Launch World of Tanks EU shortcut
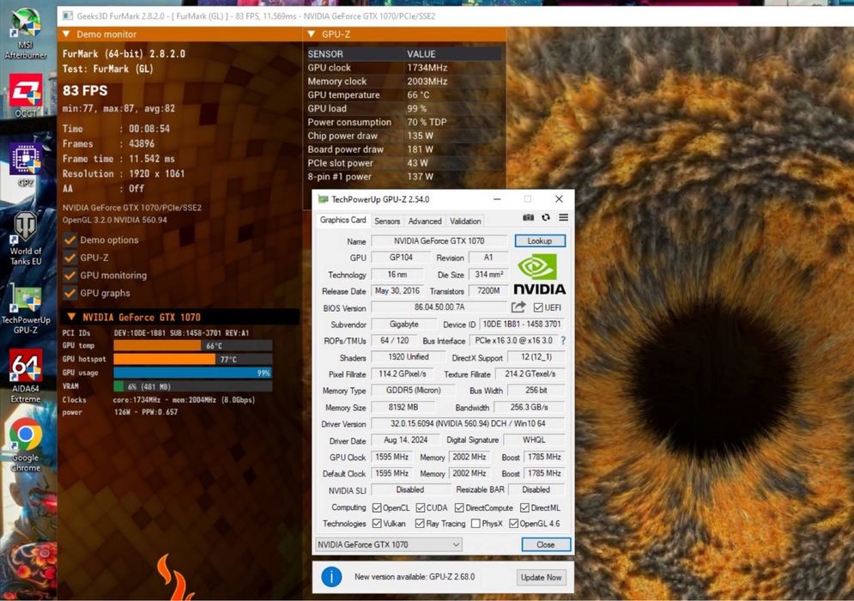 point(25,239)
